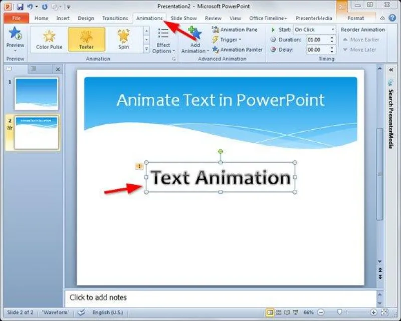Click the Duration value field
This screenshot has height=321, width=401.
pos(317,40)
